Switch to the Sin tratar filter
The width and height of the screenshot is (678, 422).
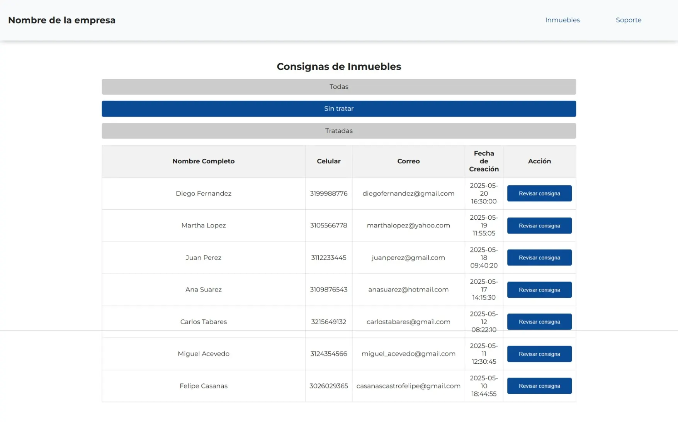pos(338,109)
